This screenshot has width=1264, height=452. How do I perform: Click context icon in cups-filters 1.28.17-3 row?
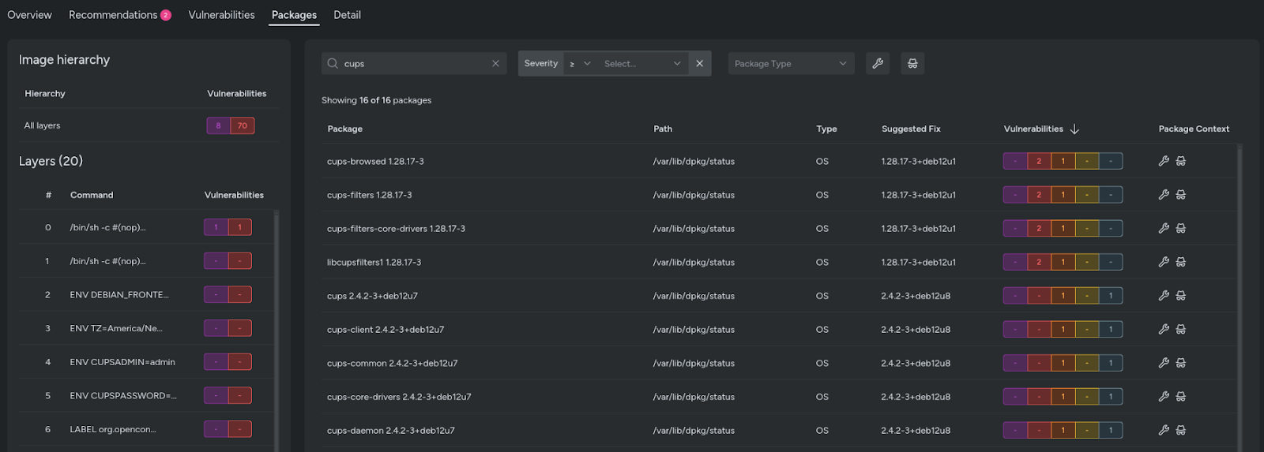click(1181, 195)
